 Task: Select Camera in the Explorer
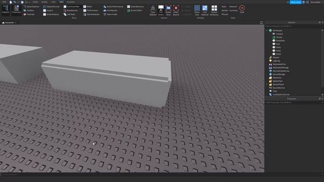(277, 34)
